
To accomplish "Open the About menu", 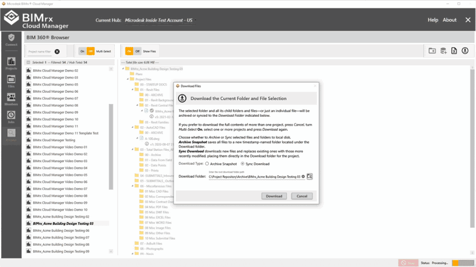I will (x=449, y=20).
